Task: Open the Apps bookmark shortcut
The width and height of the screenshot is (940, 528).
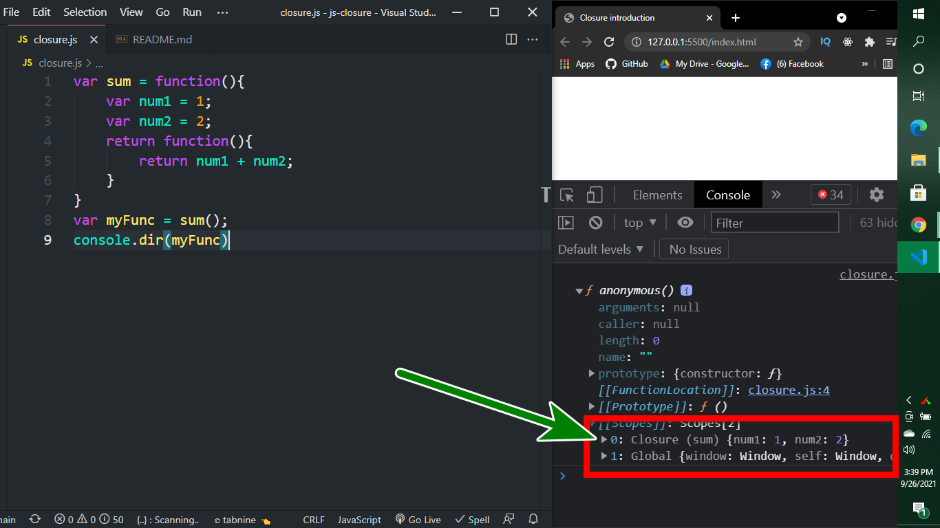Action: pos(577,64)
